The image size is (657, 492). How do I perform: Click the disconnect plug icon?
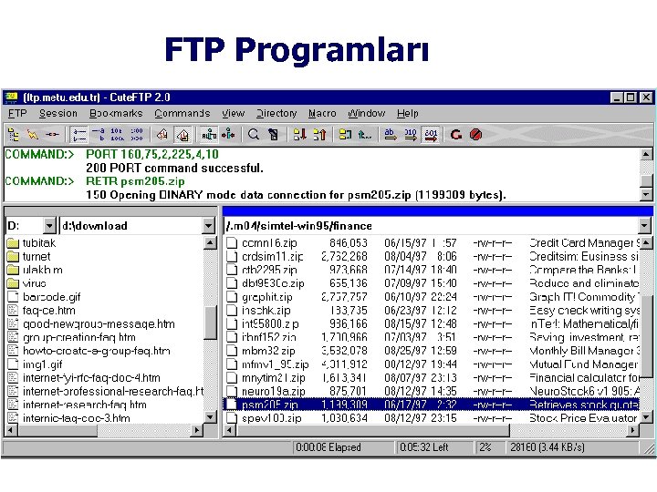pyautogui.click(x=53, y=135)
